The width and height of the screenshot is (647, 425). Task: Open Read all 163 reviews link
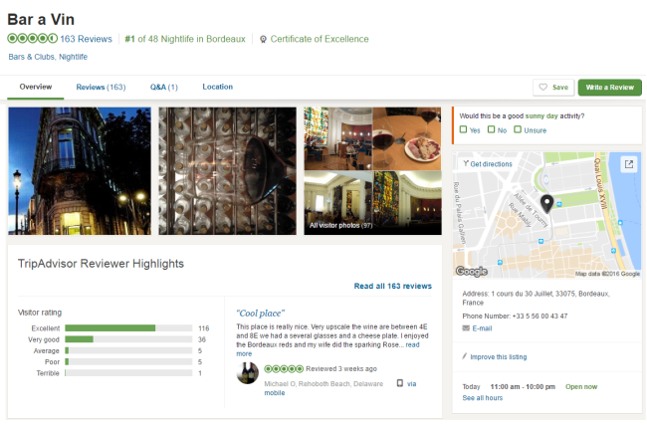pyautogui.click(x=392, y=286)
